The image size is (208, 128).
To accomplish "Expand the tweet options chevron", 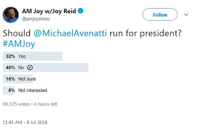I will [x=186, y=15].
